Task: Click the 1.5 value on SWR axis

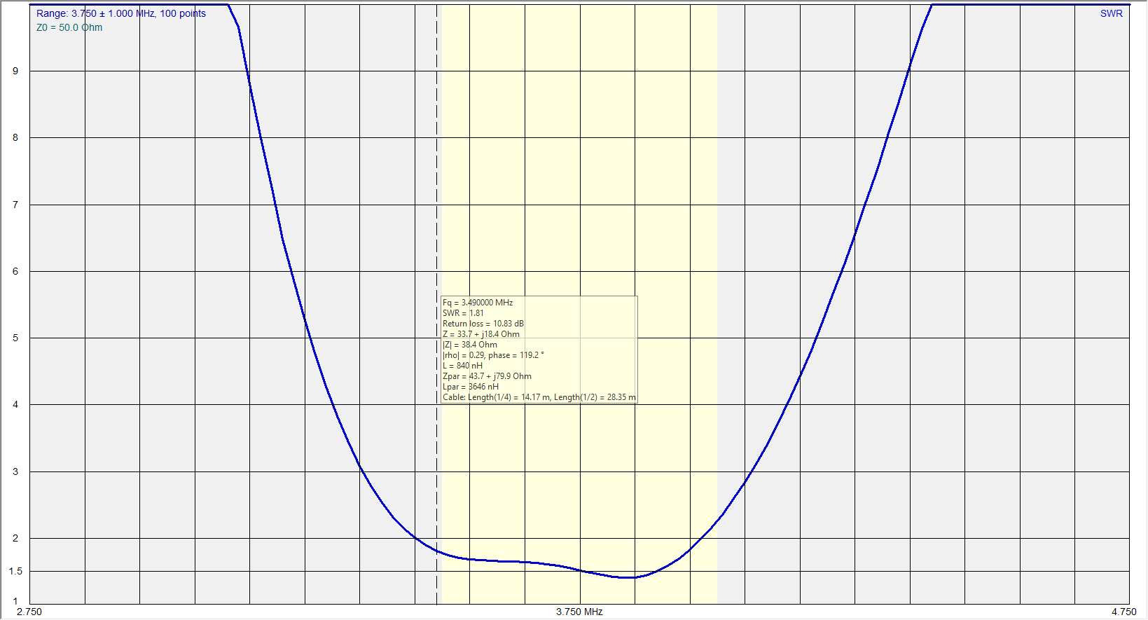Action: tap(15, 571)
